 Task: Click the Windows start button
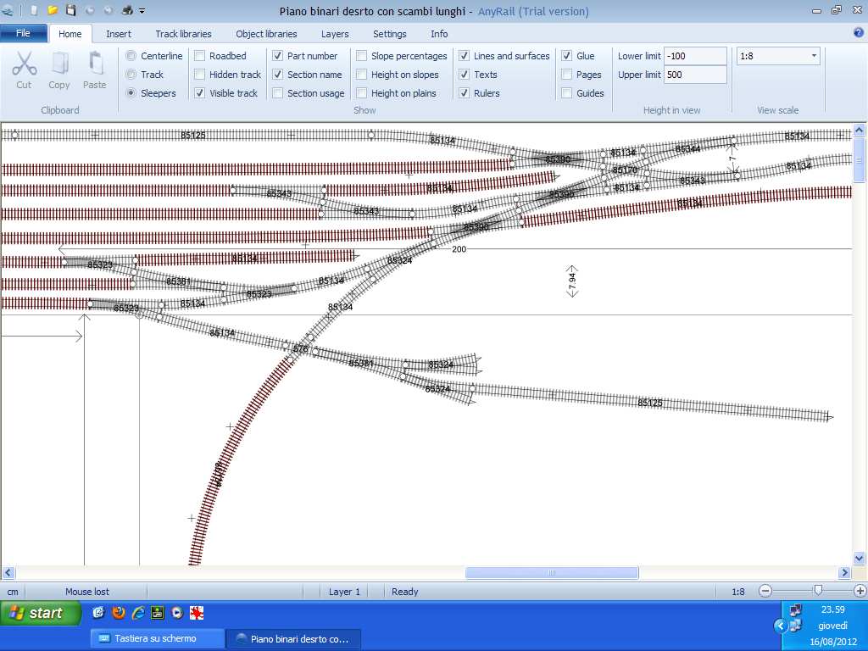(39, 613)
